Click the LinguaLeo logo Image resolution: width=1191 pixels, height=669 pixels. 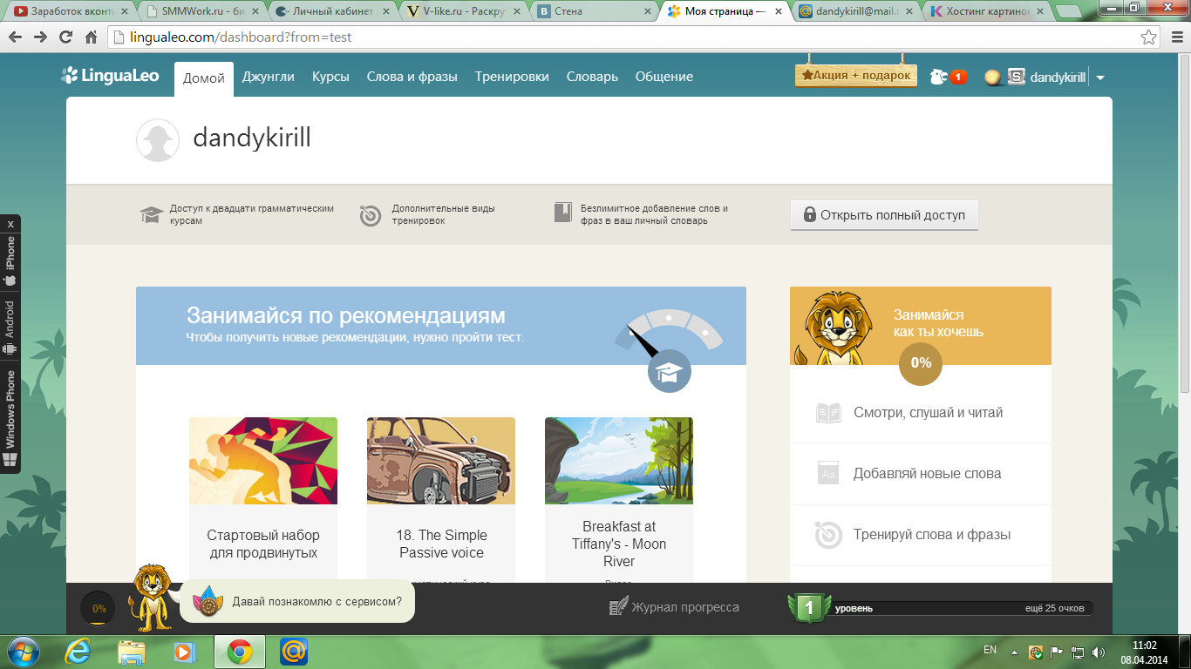[x=110, y=76]
